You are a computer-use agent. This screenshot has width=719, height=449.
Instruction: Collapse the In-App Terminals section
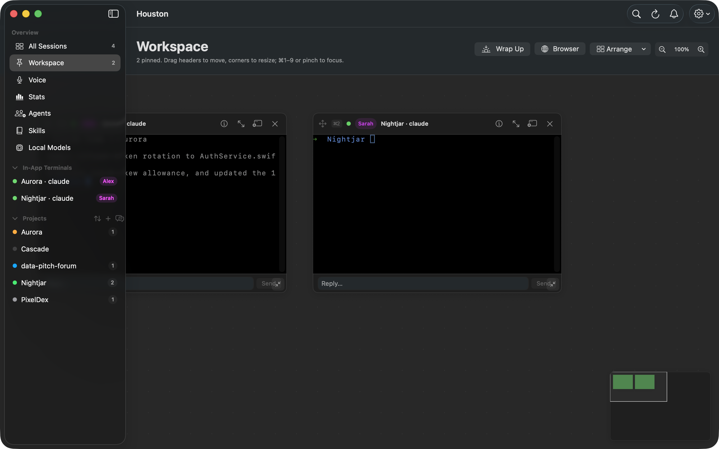15,168
